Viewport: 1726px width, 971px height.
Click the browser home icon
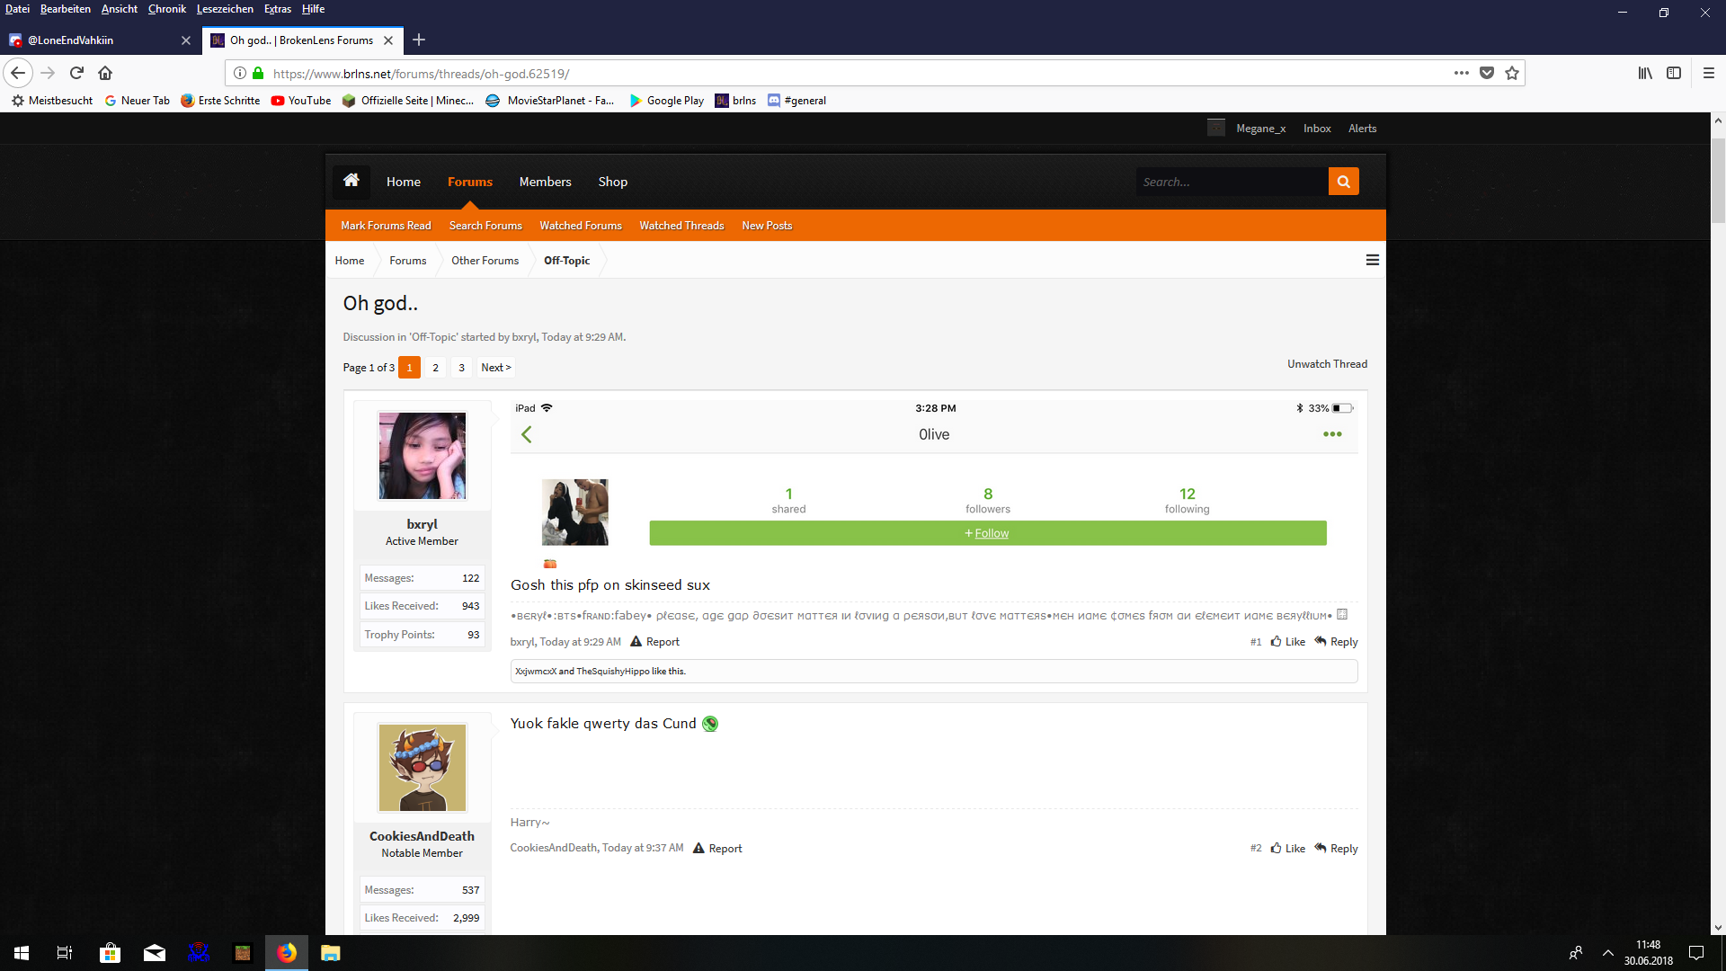pos(105,73)
